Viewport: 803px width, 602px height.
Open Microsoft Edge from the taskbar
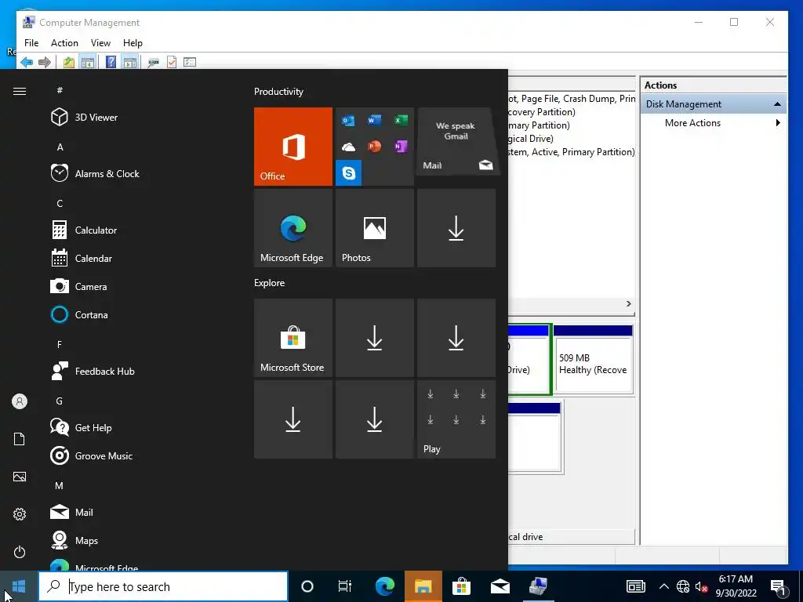tap(384, 586)
